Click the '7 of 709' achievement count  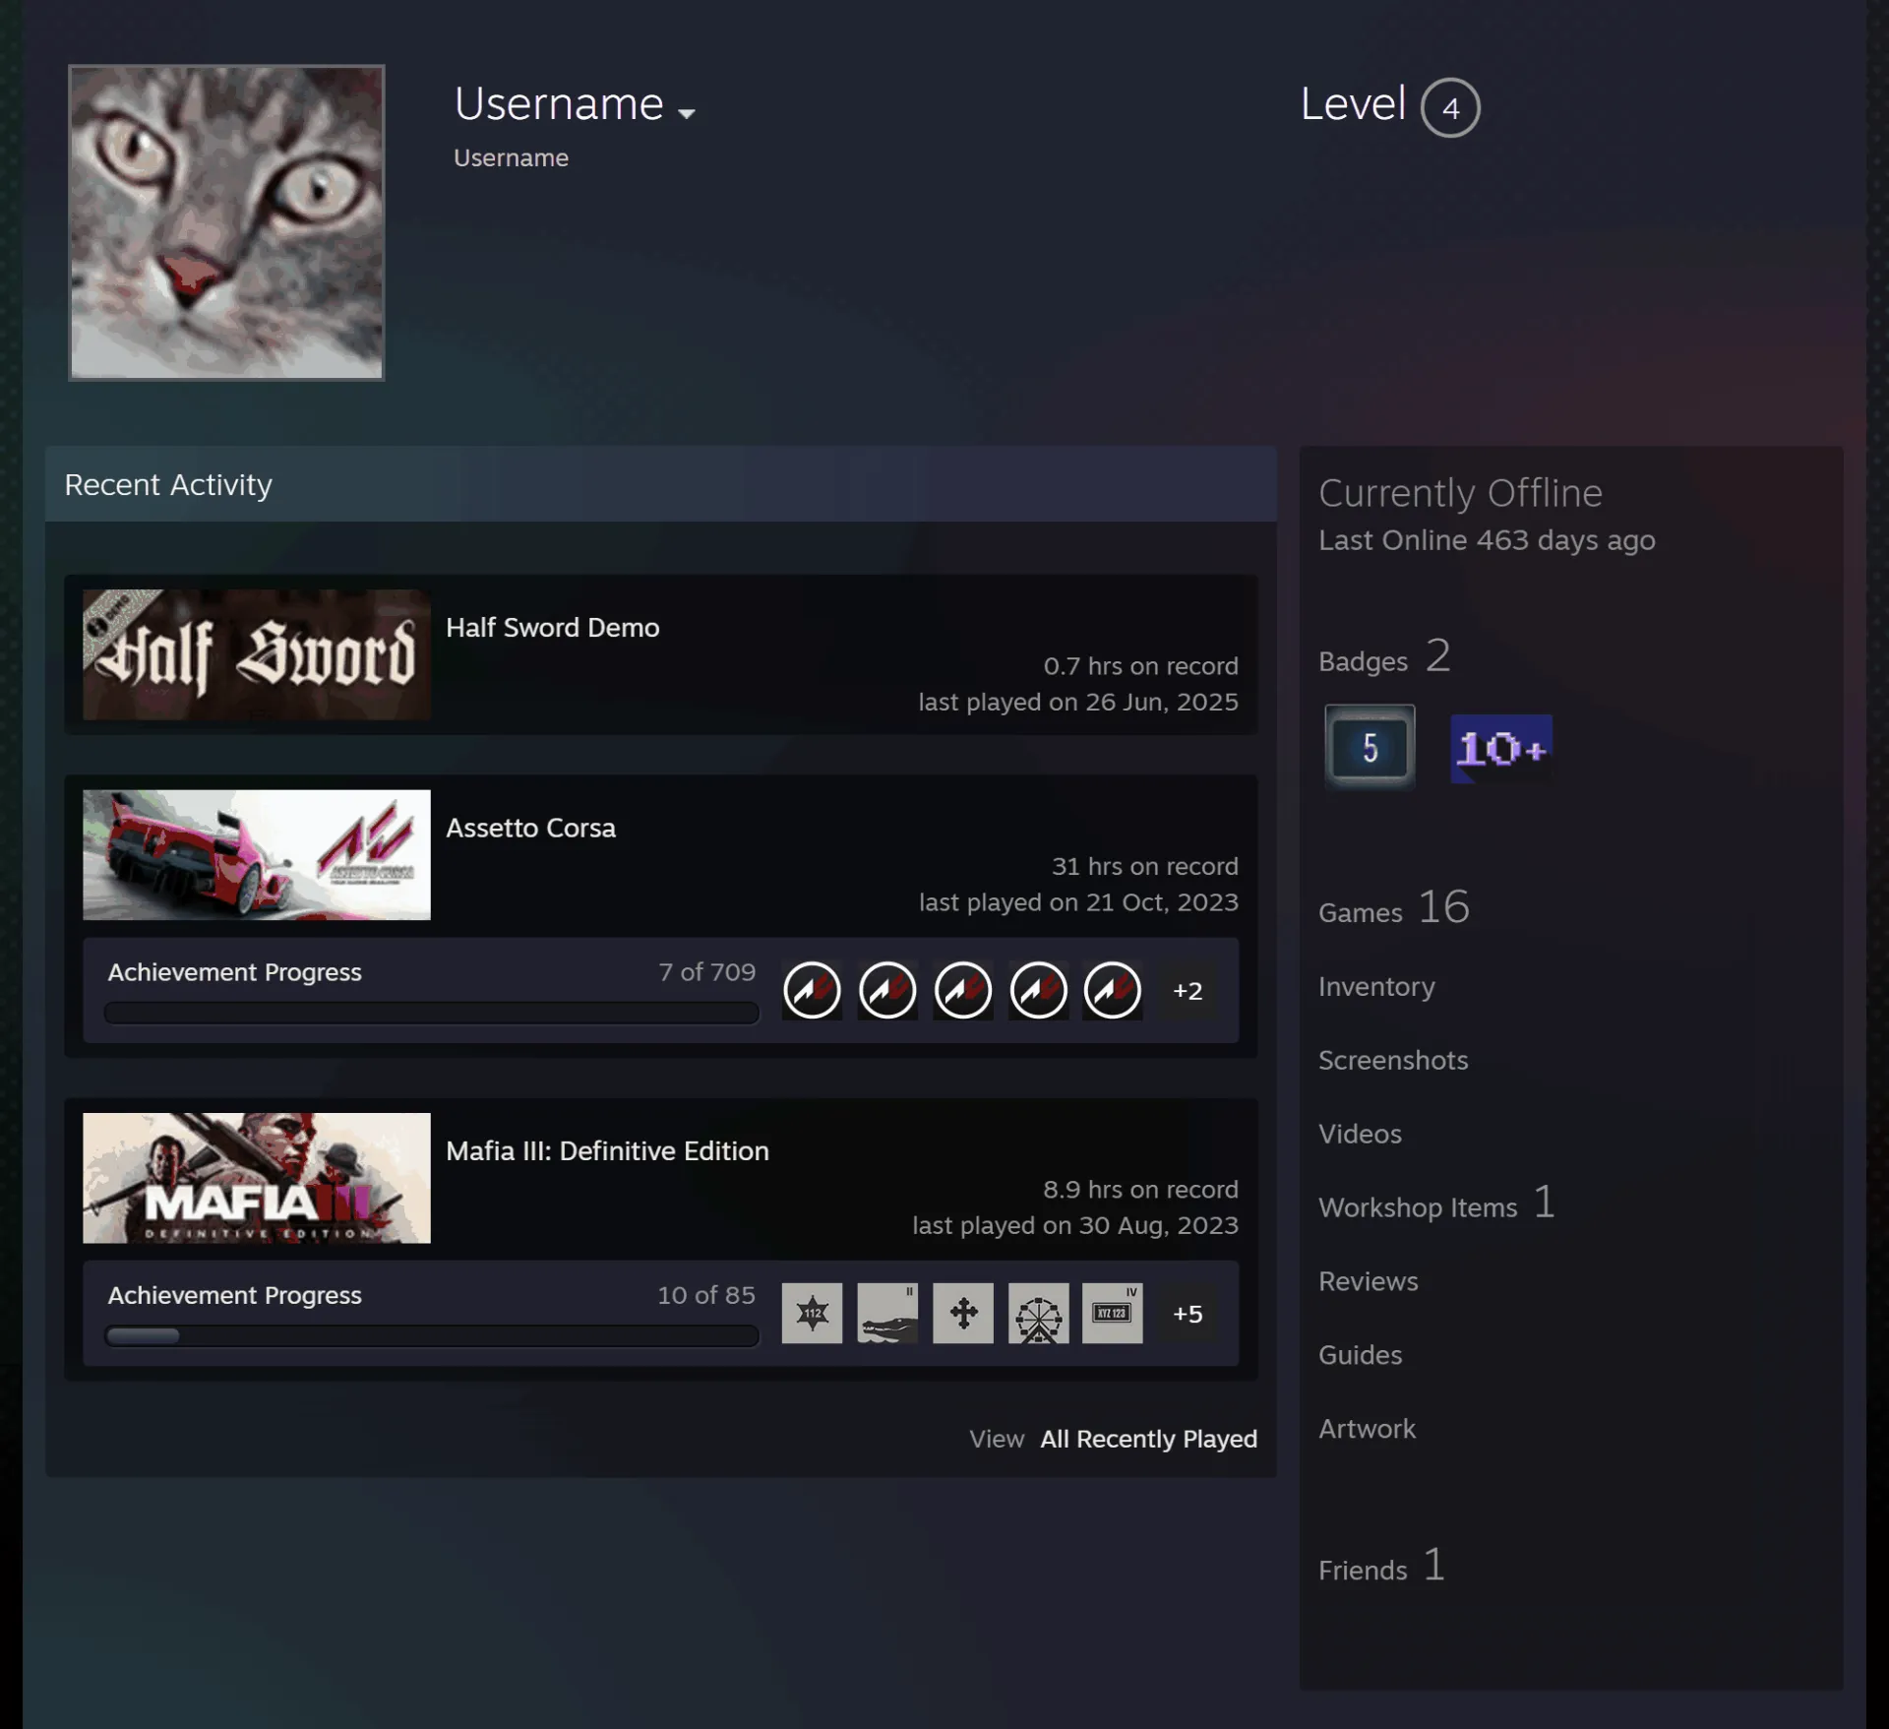(x=707, y=972)
